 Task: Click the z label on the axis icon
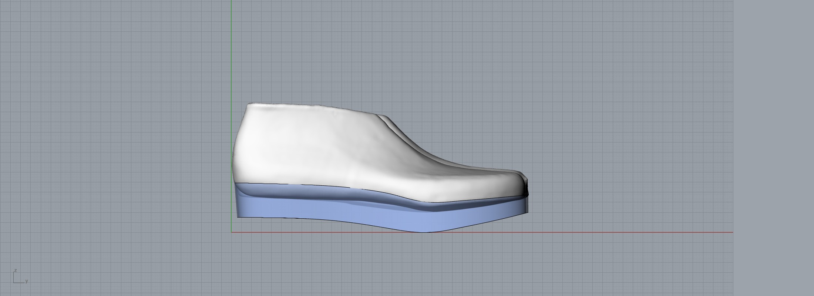pyautogui.click(x=15, y=270)
